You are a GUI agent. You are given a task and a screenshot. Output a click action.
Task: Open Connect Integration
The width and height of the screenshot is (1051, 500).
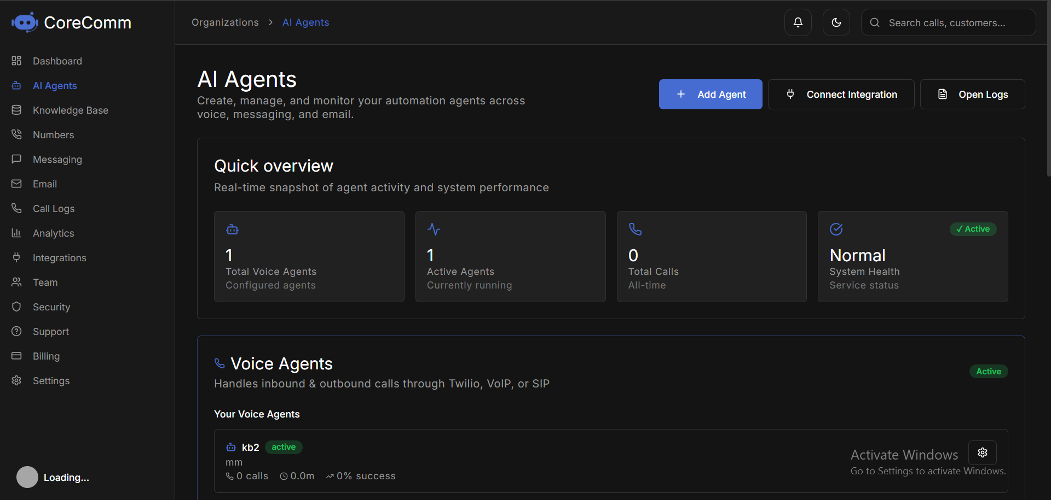tap(841, 94)
